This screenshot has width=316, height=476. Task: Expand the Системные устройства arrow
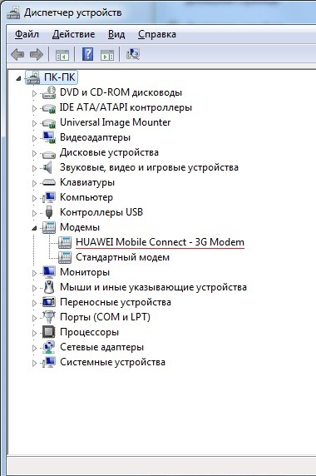point(34,363)
